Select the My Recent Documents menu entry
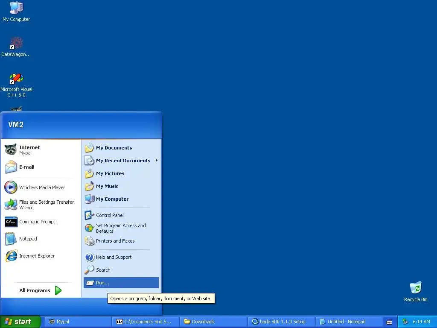 (x=121, y=161)
